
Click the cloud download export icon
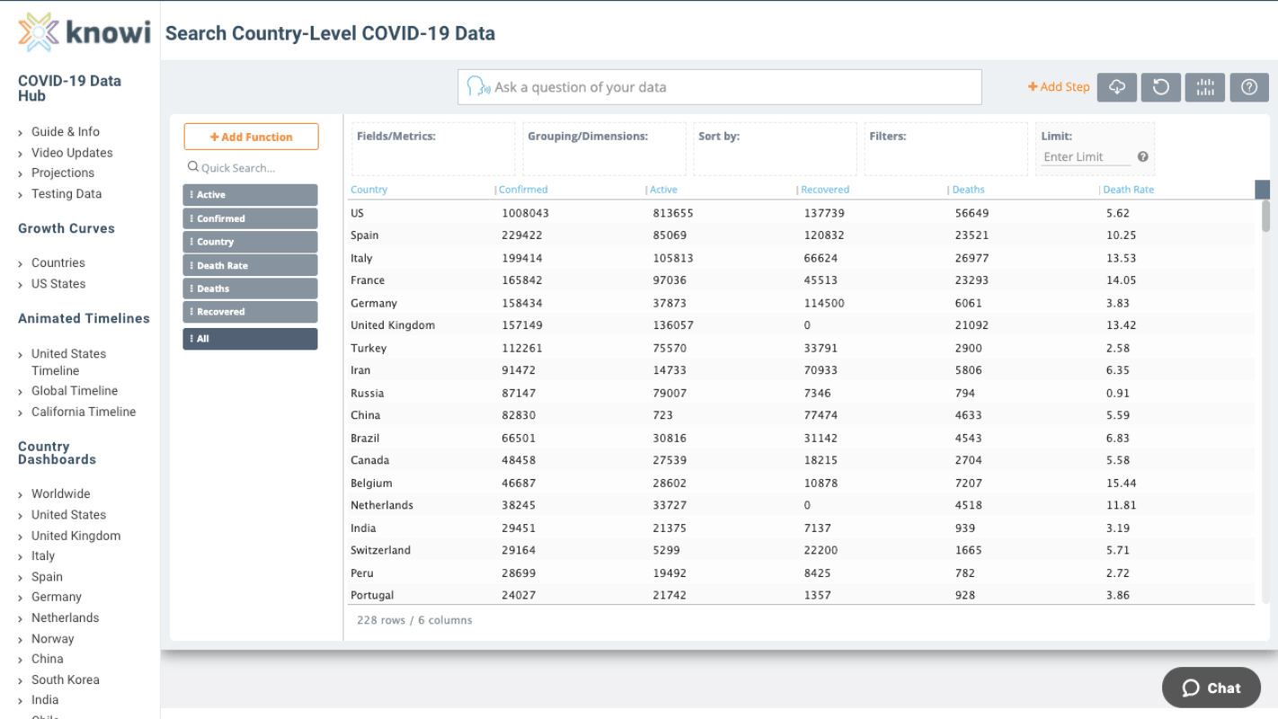pos(1117,87)
